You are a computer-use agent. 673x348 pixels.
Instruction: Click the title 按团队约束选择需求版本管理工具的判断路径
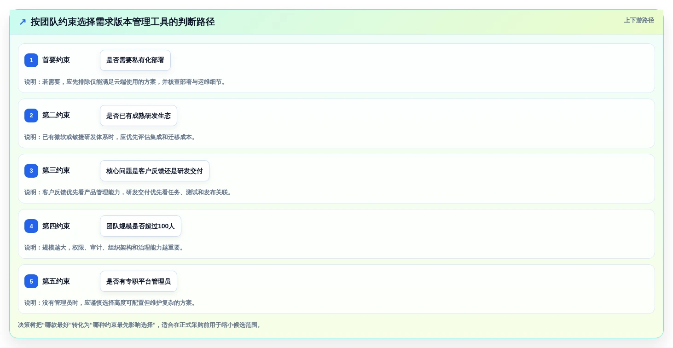[123, 22]
